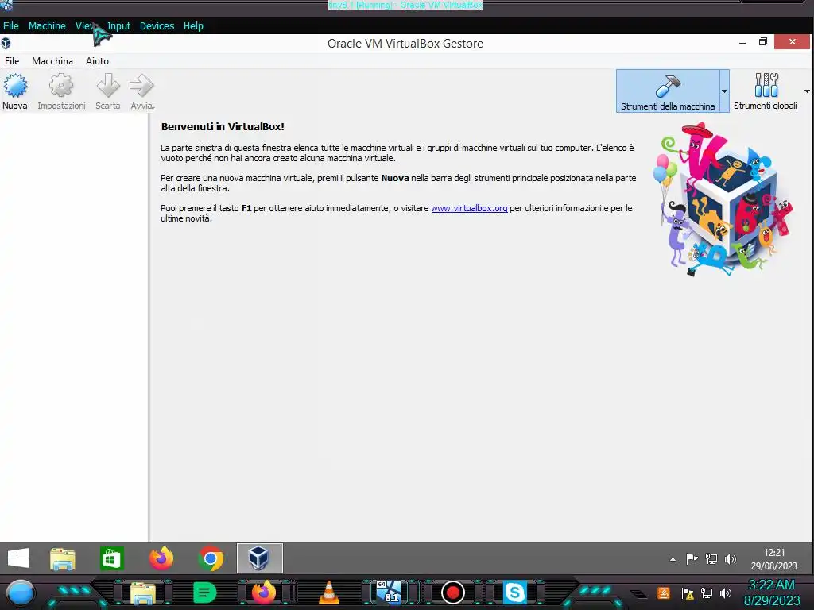Click host tray volume icon
This screenshot has height=610, width=814.
726,593
